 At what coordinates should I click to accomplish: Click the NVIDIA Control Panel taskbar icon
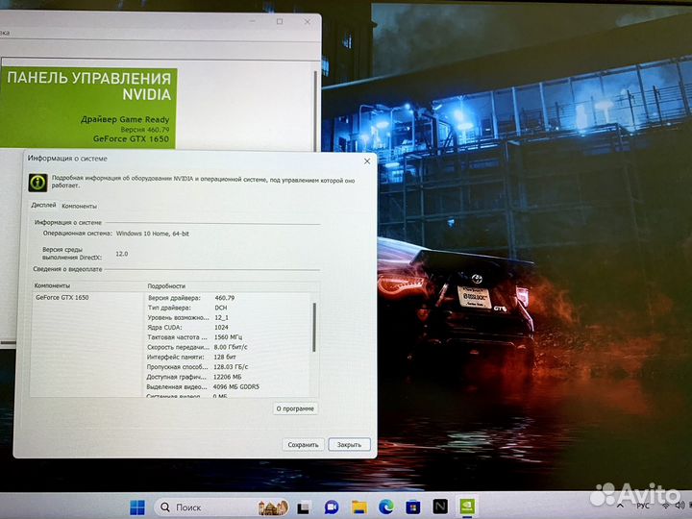click(467, 507)
